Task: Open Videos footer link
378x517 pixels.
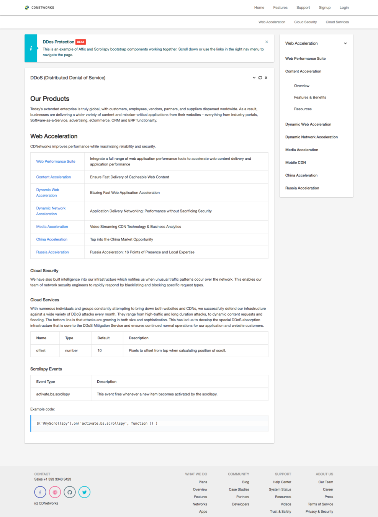Action: tap(286, 504)
